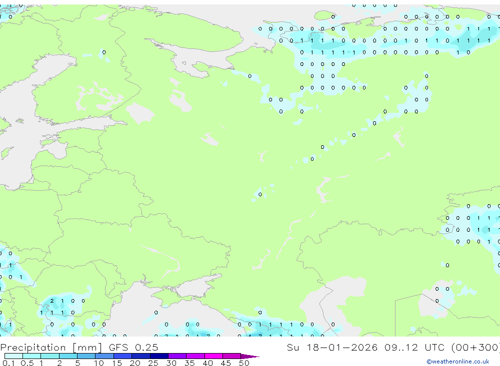Click the 2–5 mm legend color box
The height and width of the screenshot is (366, 500).
(x=68, y=356)
